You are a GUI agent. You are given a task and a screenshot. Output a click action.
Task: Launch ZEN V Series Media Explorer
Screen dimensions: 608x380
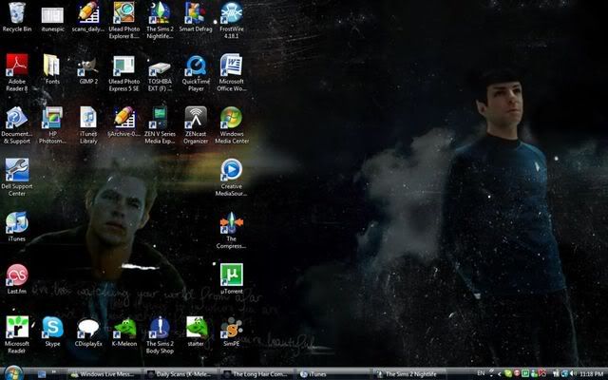(x=160, y=125)
